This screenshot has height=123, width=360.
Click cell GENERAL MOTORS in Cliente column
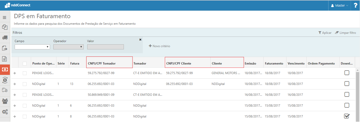pos(226,73)
